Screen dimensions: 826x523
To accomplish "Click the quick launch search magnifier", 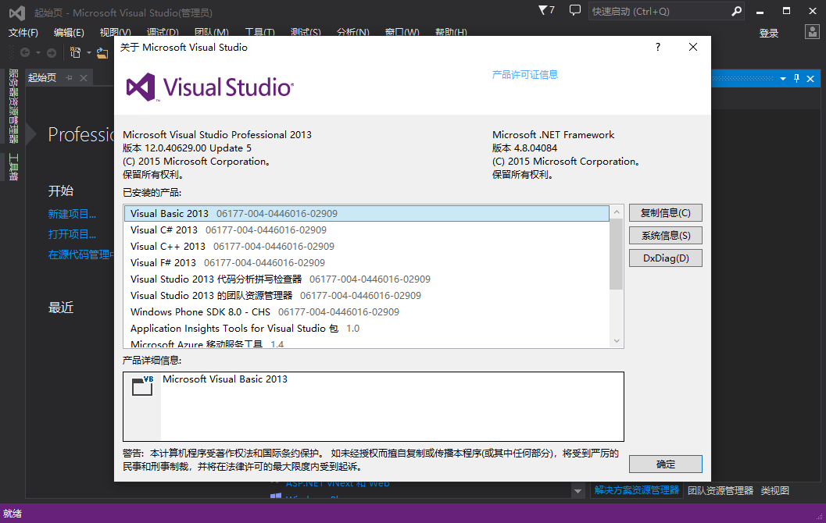I will click(736, 11).
